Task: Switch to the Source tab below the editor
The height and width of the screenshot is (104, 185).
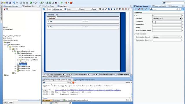Action: click(x=50, y=77)
